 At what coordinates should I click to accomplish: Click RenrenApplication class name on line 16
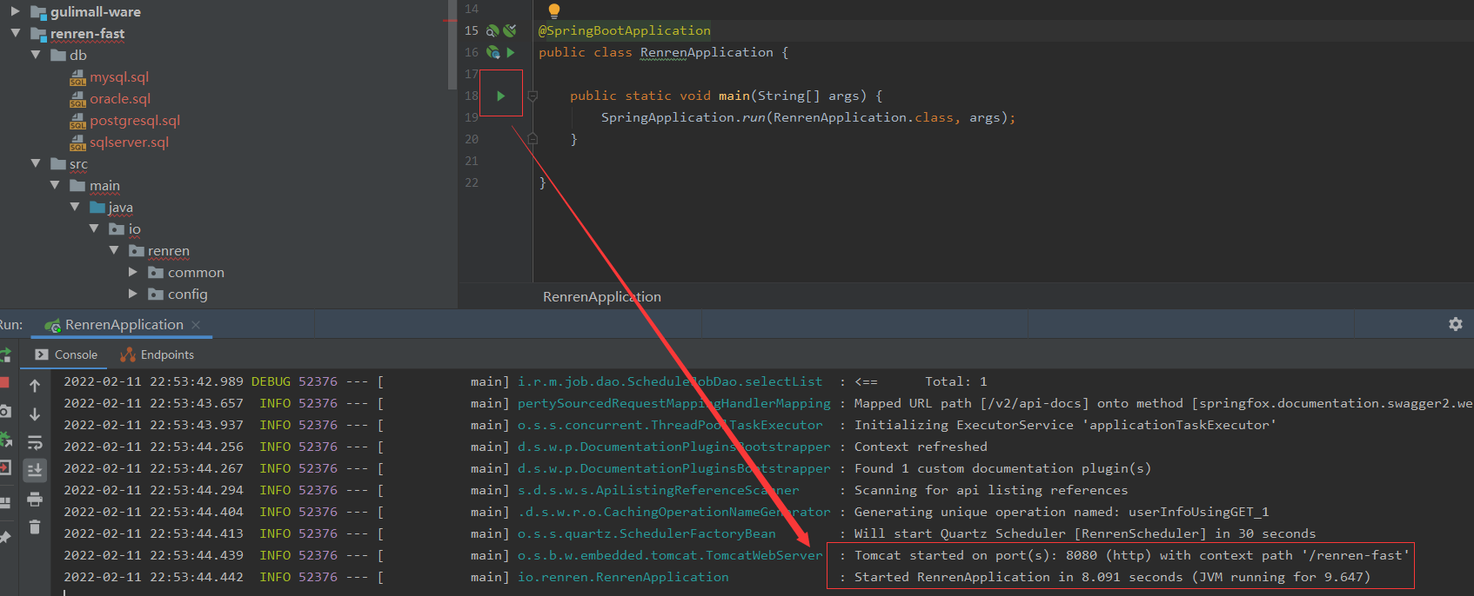707,52
